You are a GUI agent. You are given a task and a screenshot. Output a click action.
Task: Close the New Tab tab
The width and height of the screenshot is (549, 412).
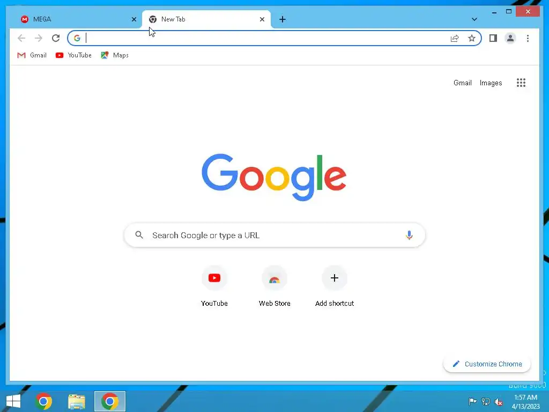[262, 19]
